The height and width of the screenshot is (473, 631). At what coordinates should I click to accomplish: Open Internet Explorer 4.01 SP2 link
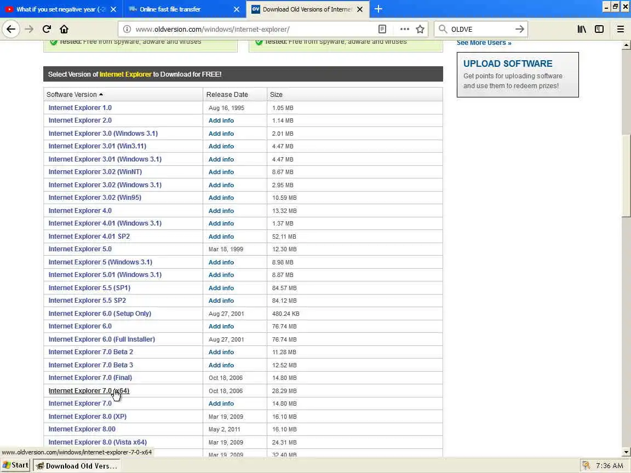[x=89, y=236]
